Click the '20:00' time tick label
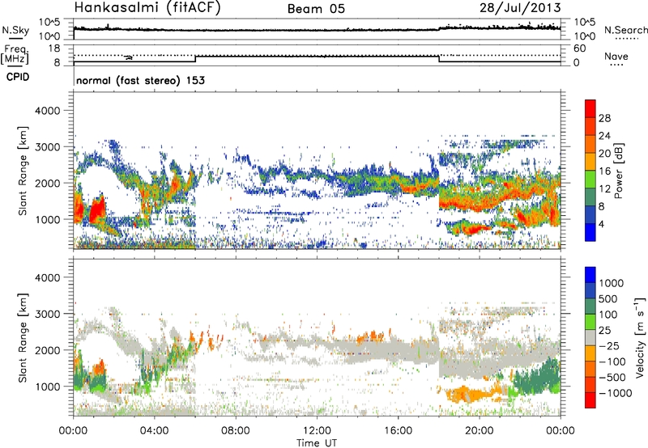The height and width of the screenshot is (448, 648). 479,431
